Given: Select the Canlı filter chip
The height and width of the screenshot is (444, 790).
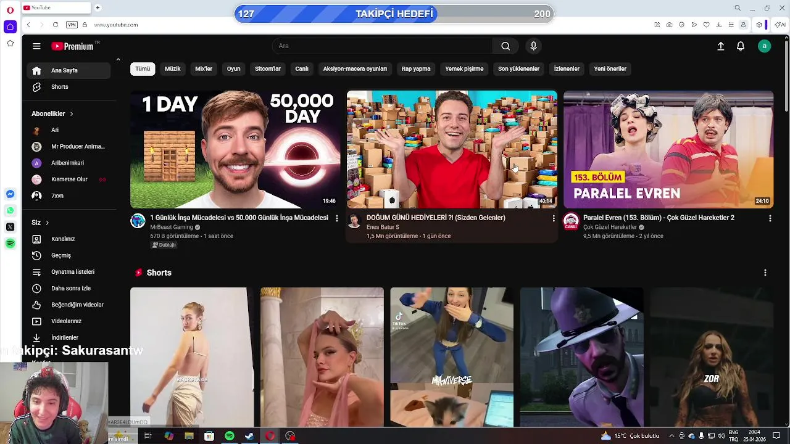Looking at the screenshot, I should click(302, 68).
